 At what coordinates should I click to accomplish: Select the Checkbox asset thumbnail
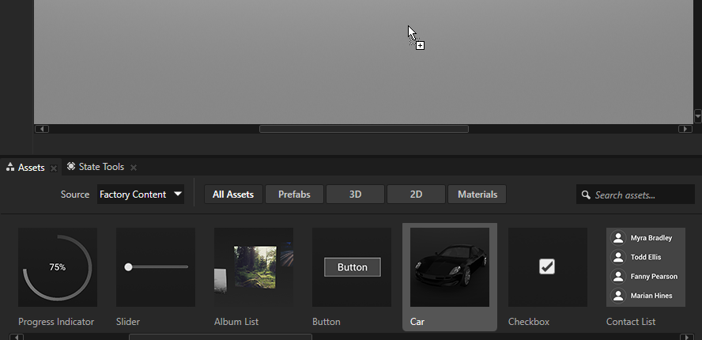(547, 267)
